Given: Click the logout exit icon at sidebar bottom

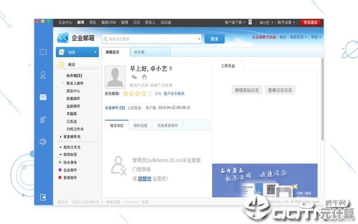Looking at the screenshot, I should point(43,197).
